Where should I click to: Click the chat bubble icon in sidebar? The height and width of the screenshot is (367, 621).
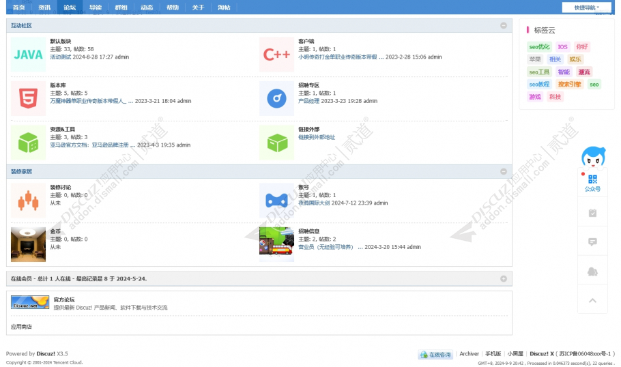(592, 242)
